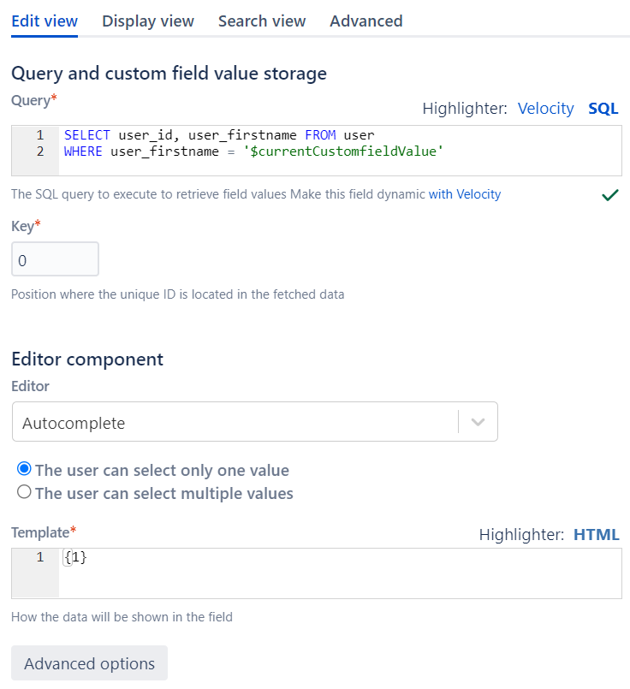Screen dimensions: 630x689
Task: Select 'The user can select multiple values'
Action: pyautogui.click(x=24, y=493)
